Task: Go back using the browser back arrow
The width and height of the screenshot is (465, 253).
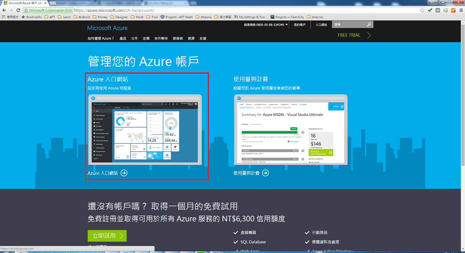Action: 4,10
